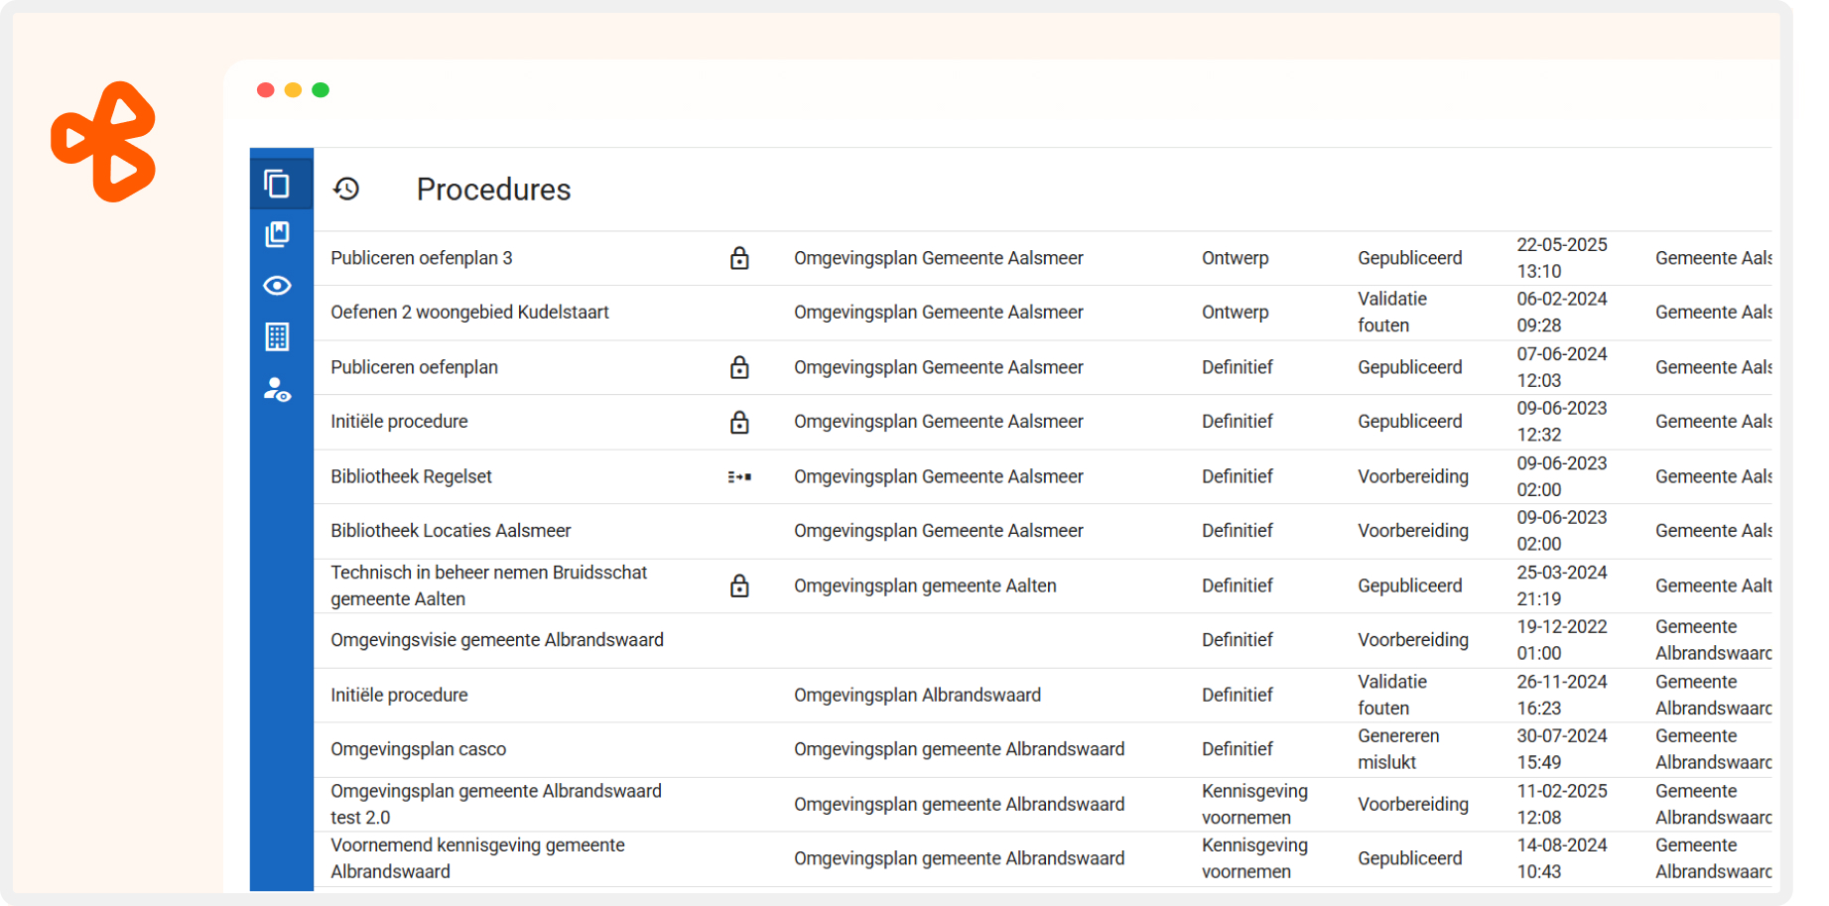The image size is (1829, 906).
Task: Toggle the lock on Technisch in beheer nemen Bruidsschat
Action: tap(739, 585)
